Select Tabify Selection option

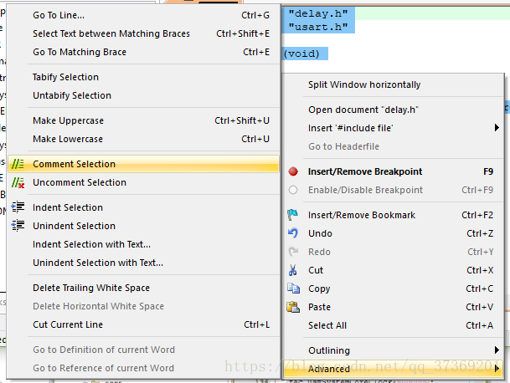coord(65,77)
